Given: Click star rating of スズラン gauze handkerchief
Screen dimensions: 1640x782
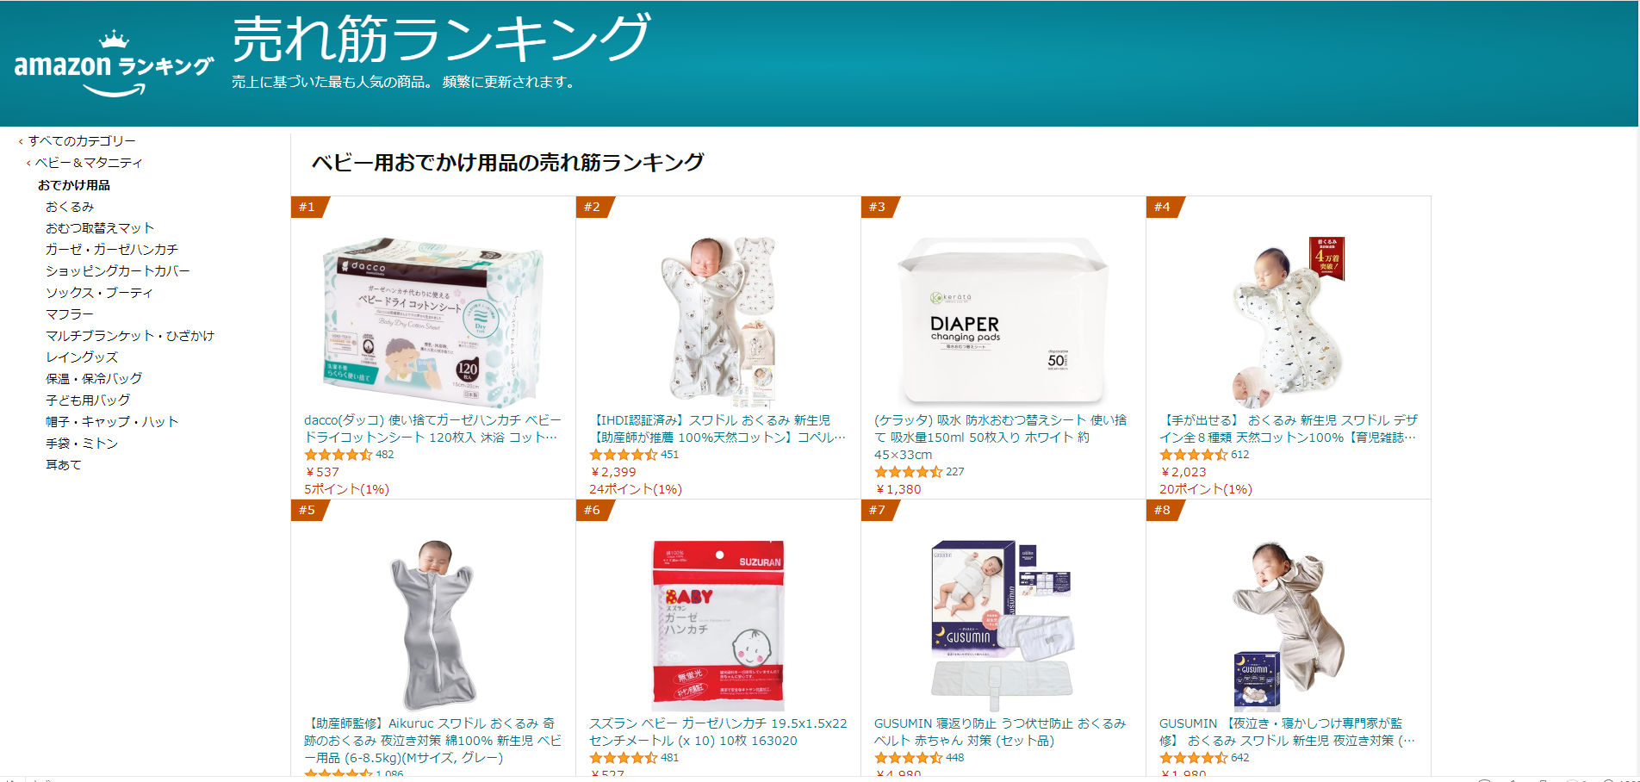Looking at the screenshot, I should pyautogui.click(x=623, y=758).
